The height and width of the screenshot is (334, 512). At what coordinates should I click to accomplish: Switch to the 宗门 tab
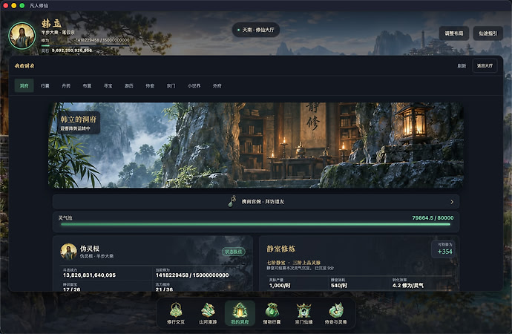pos(171,86)
